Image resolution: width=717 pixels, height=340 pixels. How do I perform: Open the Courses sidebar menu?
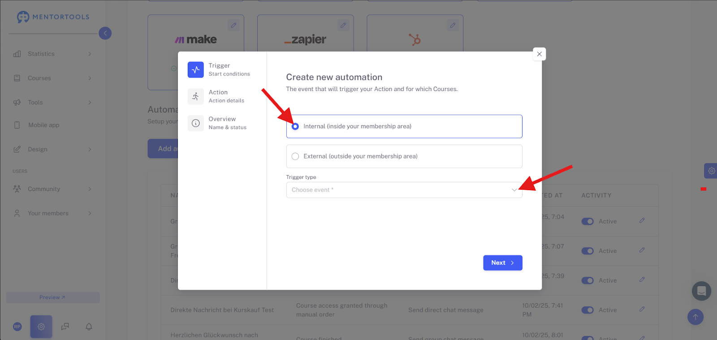pyautogui.click(x=53, y=78)
